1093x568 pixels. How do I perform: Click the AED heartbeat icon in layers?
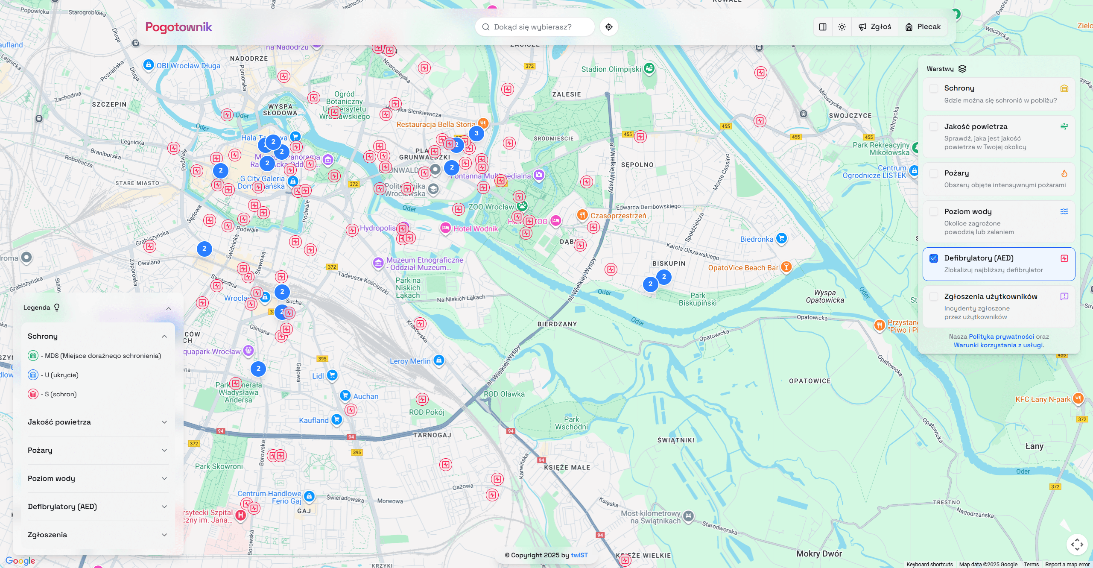(1064, 258)
